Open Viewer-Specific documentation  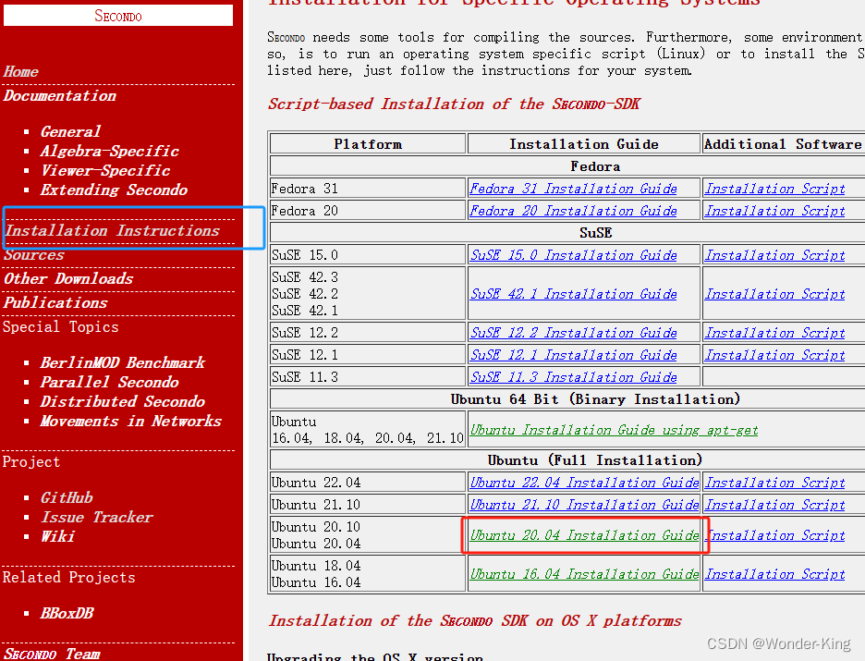tap(105, 170)
